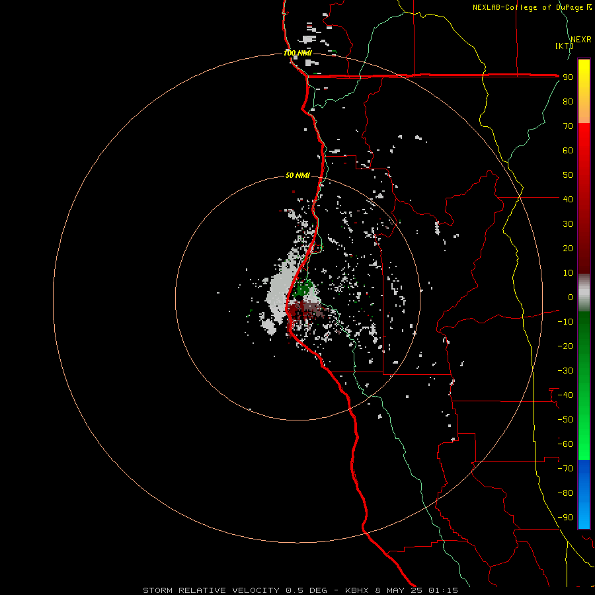The image size is (595, 595).
Task: Click the bright green segment near -60
Action: pyautogui.click(x=584, y=444)
